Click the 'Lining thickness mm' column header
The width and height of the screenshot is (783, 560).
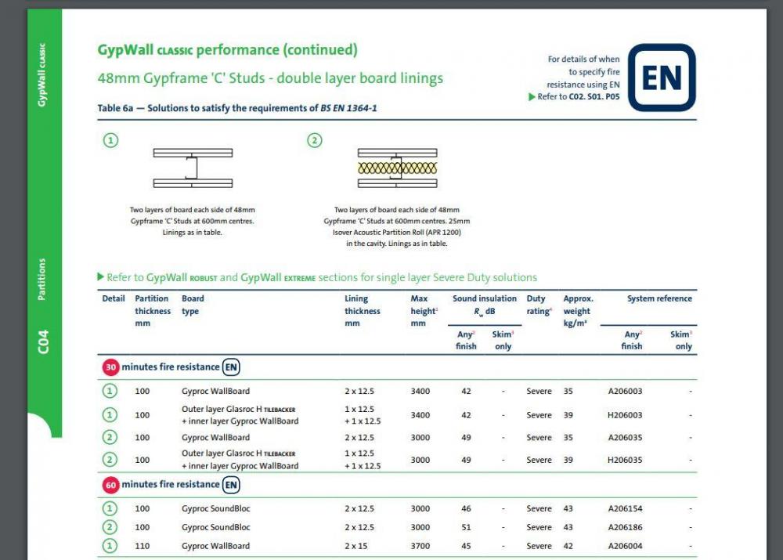tap(362, 311)
